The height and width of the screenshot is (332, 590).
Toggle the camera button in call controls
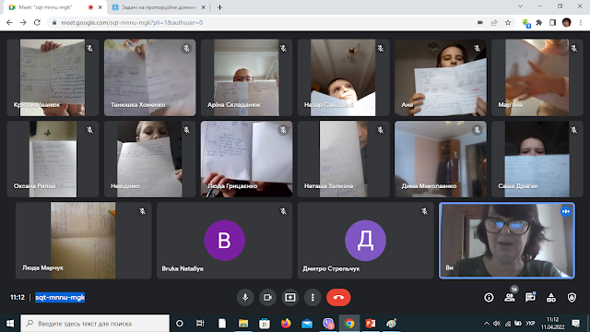267,297
